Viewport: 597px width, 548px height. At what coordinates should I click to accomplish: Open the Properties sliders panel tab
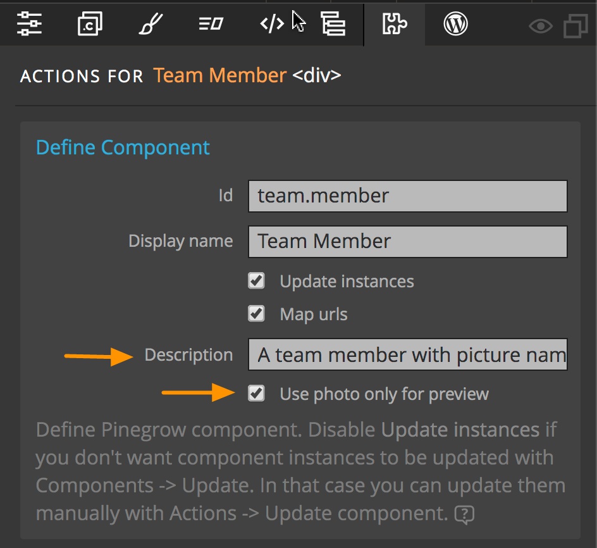tap(29, 23)
